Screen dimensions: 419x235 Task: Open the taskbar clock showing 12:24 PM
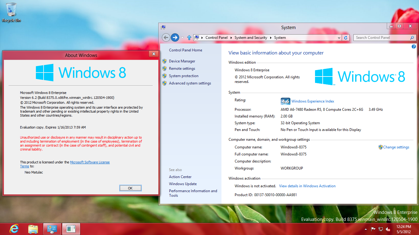[x=404, y=229]
